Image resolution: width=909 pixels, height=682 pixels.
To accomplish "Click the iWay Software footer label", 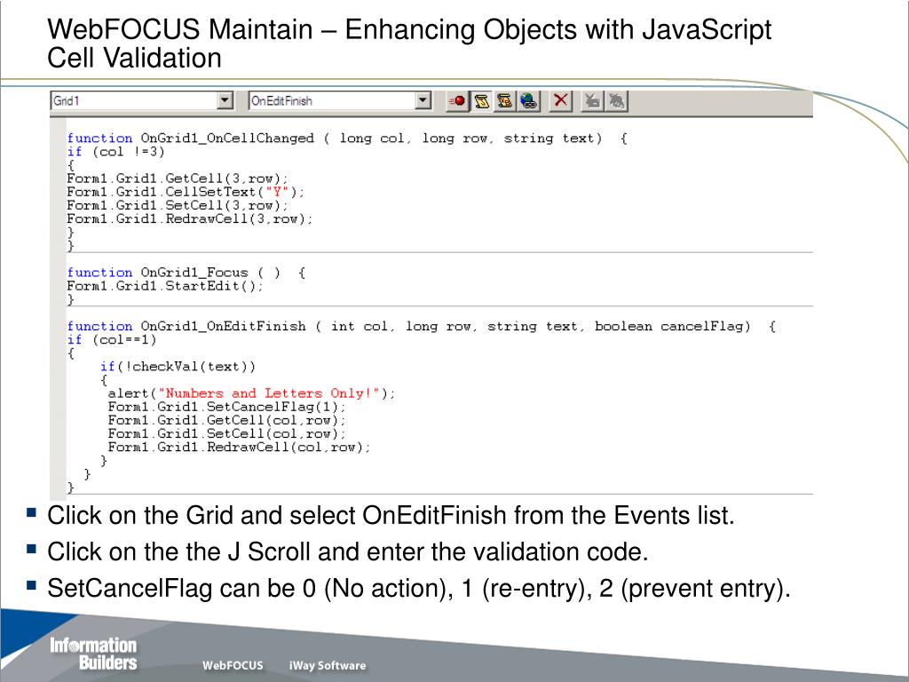I will [x=327, y=666].
